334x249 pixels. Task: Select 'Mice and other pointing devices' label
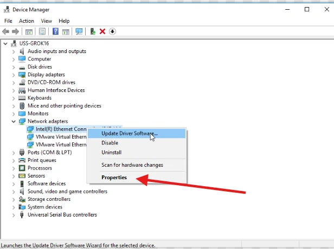click(65, 106)
